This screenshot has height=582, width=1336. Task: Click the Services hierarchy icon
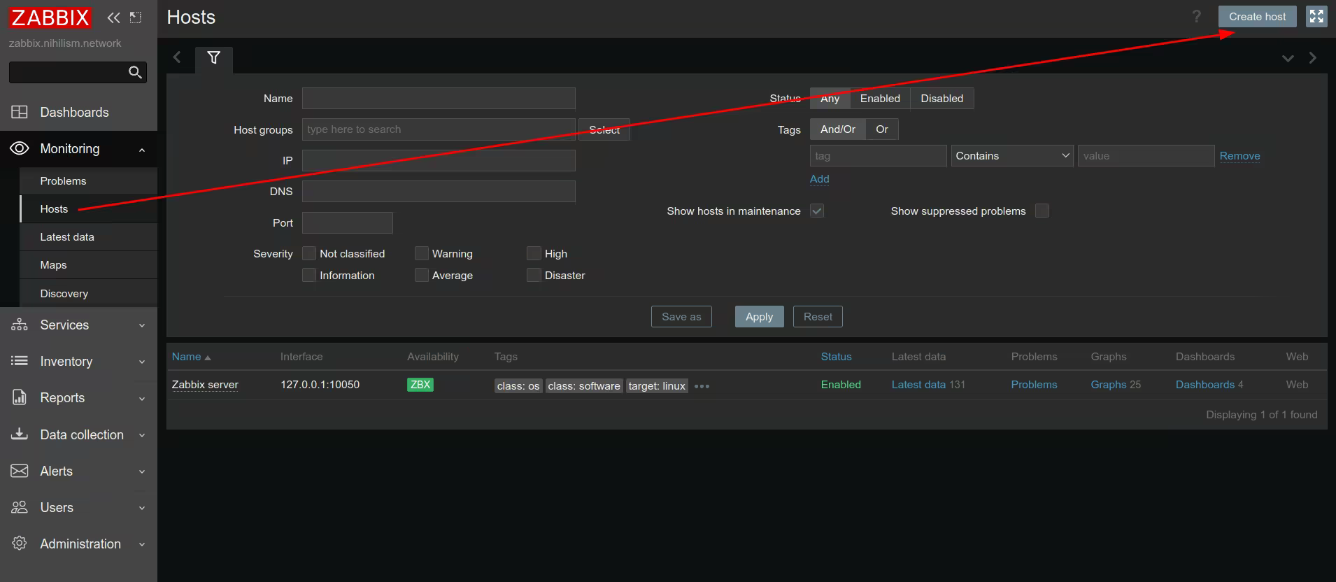point(20,325)
